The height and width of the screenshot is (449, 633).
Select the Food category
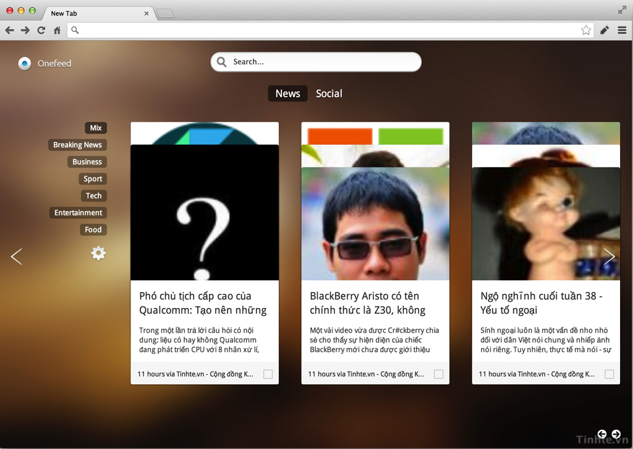pos(93,229)
